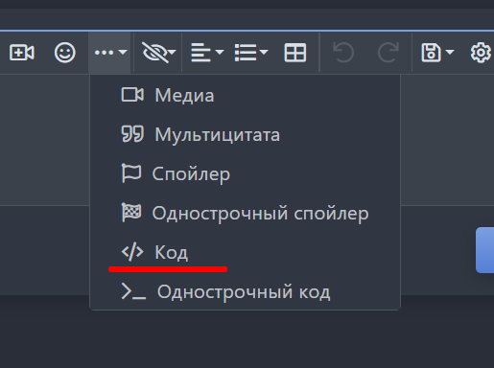Click the undo arrow icon
The image size is (494, 368).
click(343, 53)
